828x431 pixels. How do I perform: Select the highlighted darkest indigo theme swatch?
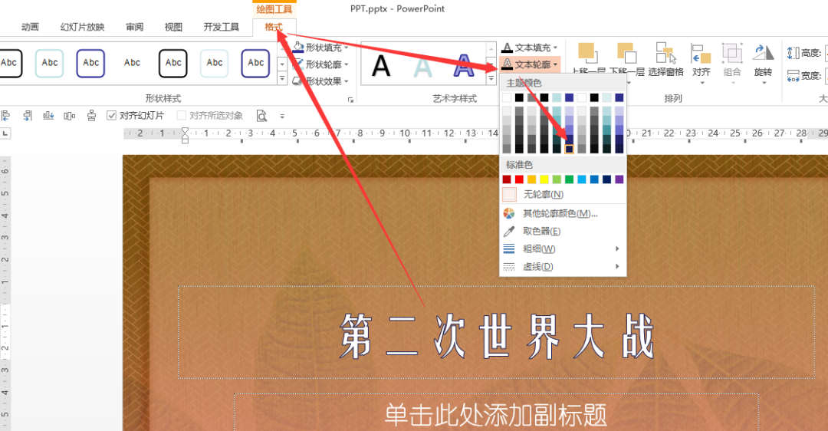point(569,149)
